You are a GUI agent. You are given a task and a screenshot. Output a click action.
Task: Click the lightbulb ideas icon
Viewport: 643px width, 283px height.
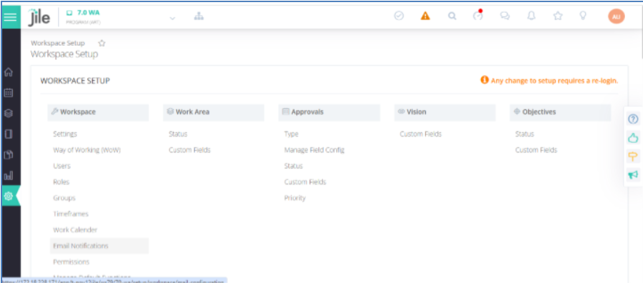point(582,16)
